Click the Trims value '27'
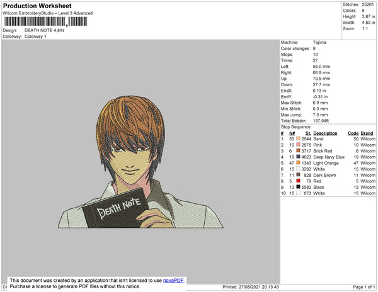 315,60
